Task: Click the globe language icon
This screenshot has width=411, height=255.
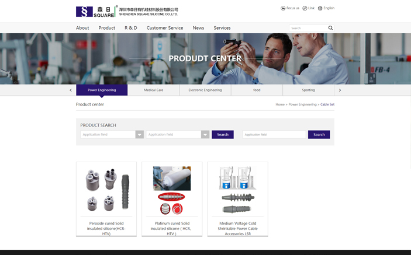Action: point(320,8)
